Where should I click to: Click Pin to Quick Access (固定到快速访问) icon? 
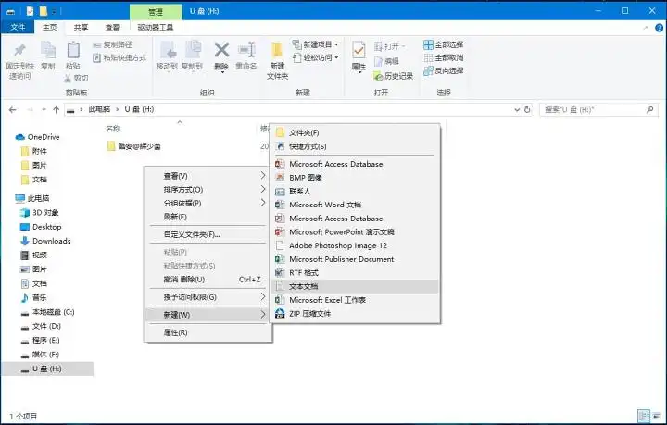click(19, 57)
